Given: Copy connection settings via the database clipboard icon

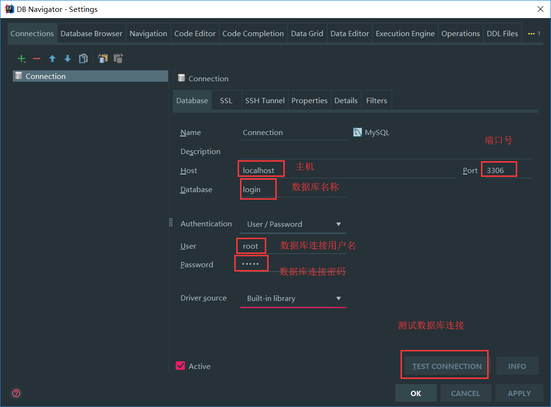Looking at the screenshot, I should point(103,58).
